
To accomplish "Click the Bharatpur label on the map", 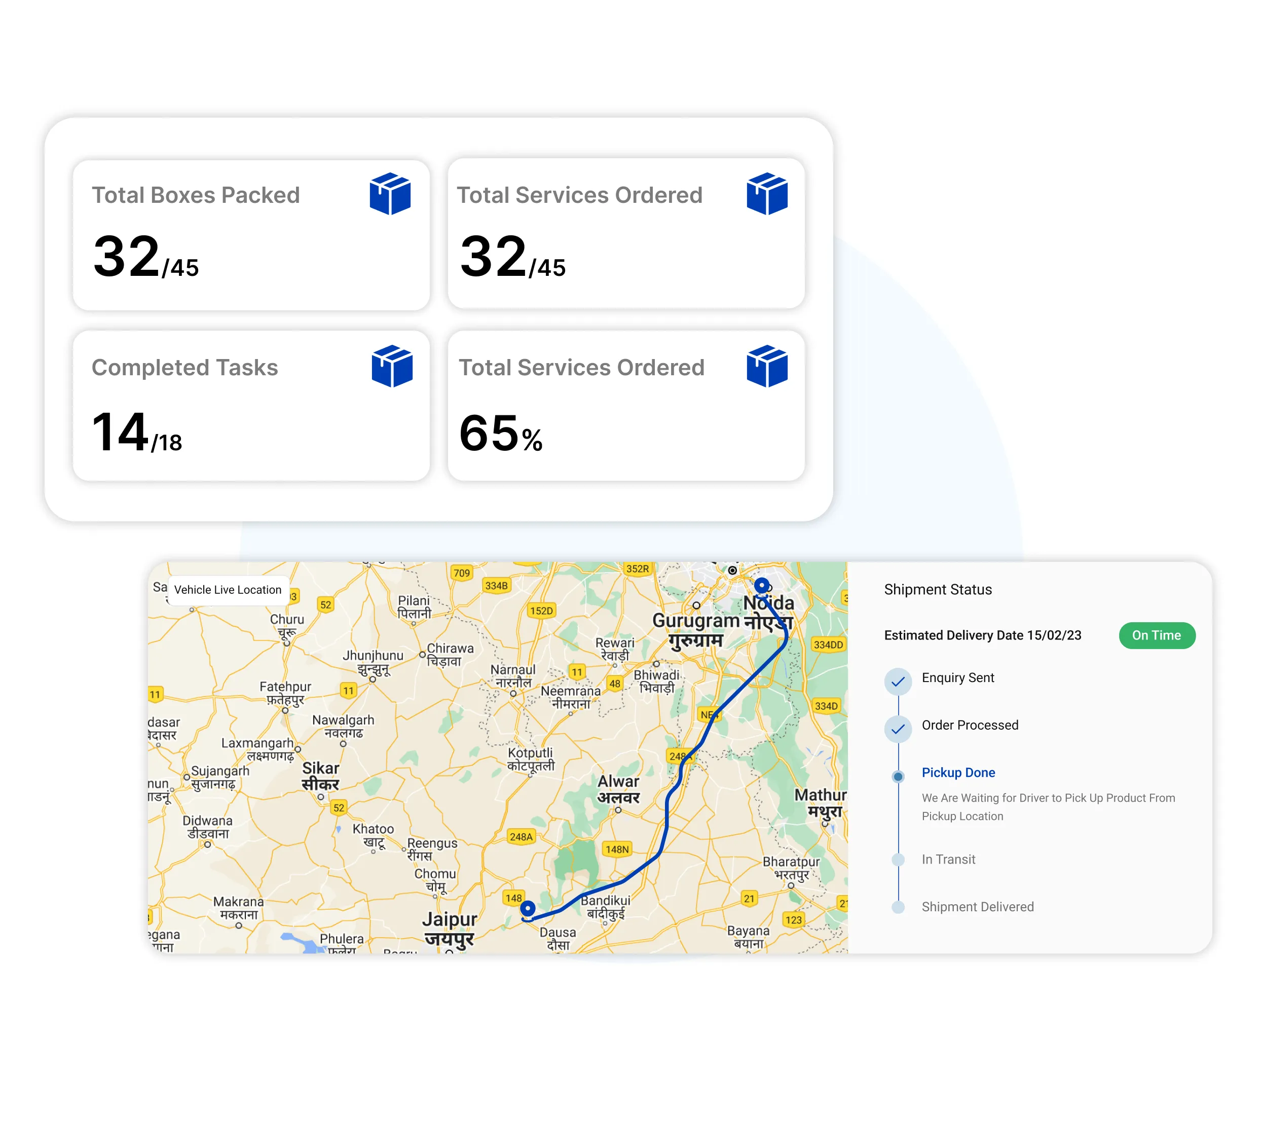I will click(791, 869).
